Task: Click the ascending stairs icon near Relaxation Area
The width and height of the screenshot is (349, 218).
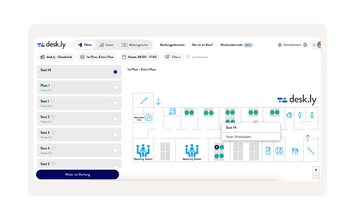Action: pos(144,100)
